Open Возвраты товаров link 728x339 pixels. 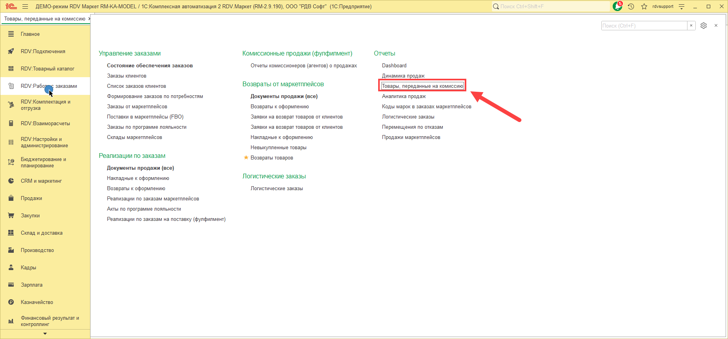(272, 158)
